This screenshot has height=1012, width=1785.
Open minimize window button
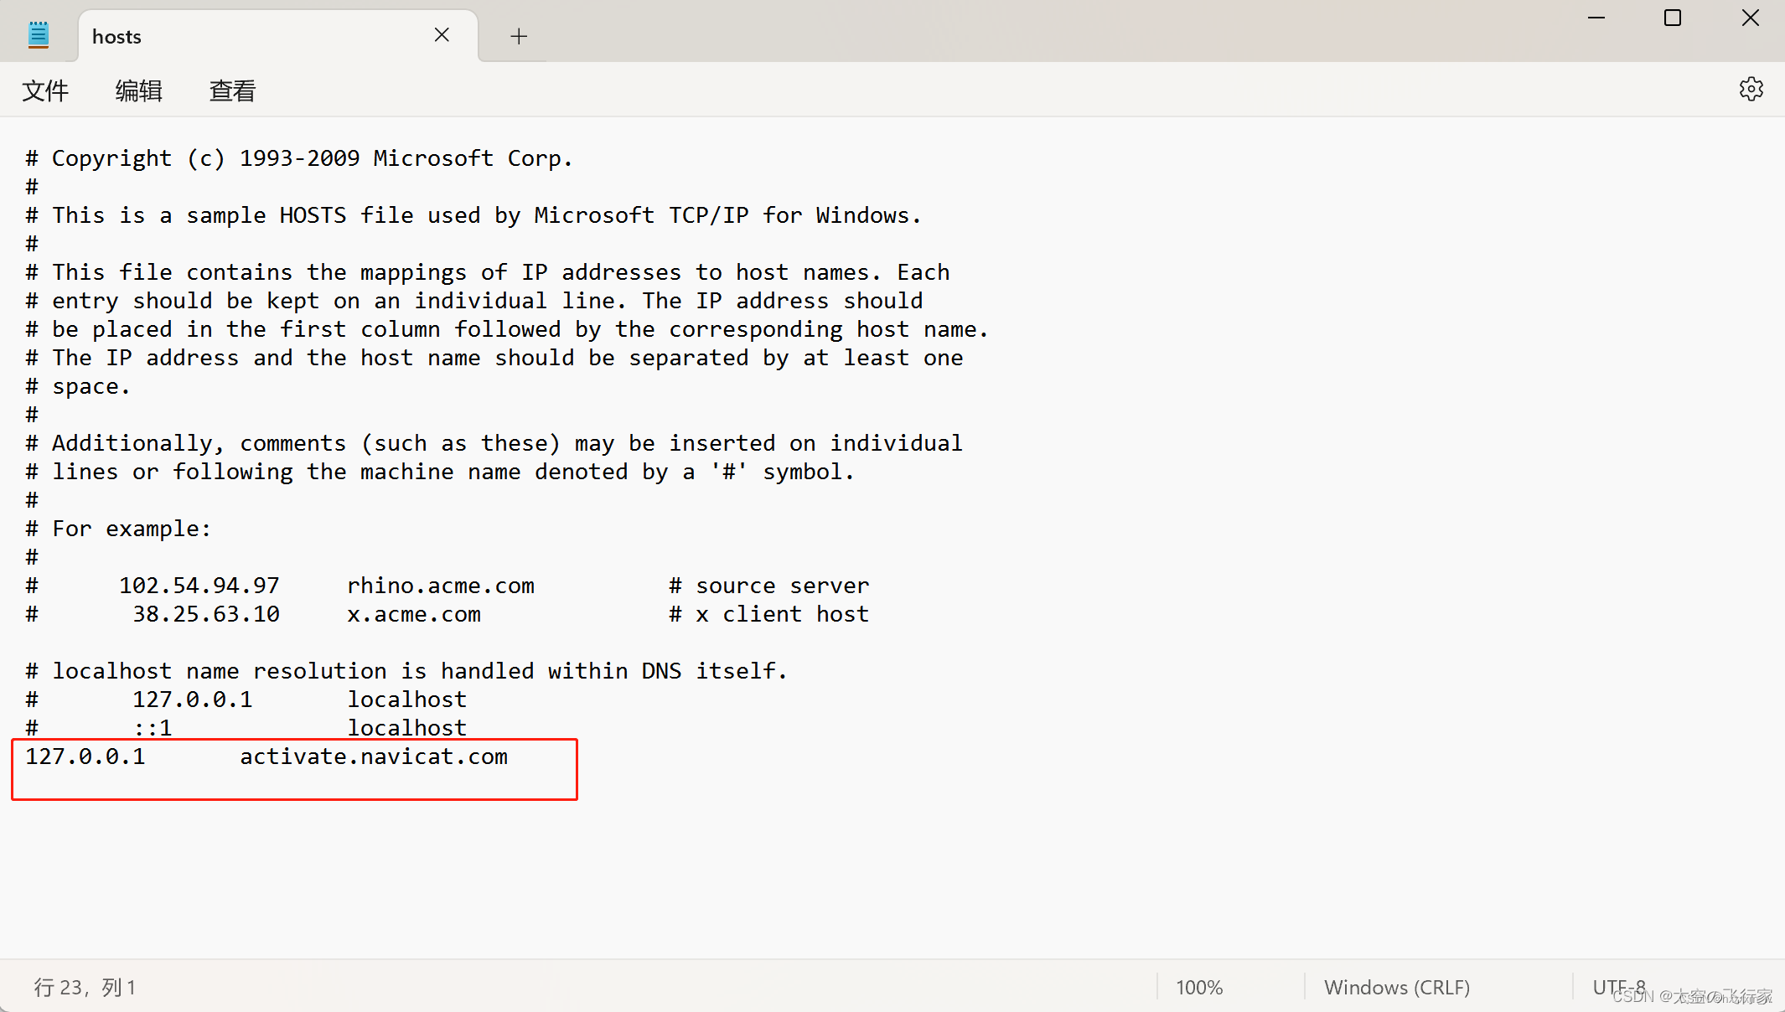click(1596, 18)
